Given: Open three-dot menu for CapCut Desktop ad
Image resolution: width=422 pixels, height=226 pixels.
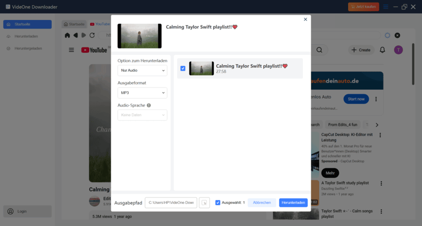Looking at the screenshot, I should (x=380, y=135).
